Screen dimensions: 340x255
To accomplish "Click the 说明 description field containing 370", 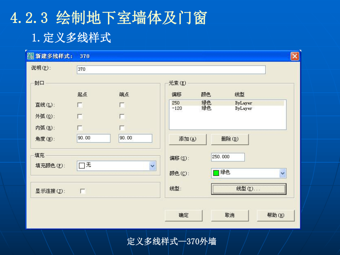I will click(x=171, y=70).
